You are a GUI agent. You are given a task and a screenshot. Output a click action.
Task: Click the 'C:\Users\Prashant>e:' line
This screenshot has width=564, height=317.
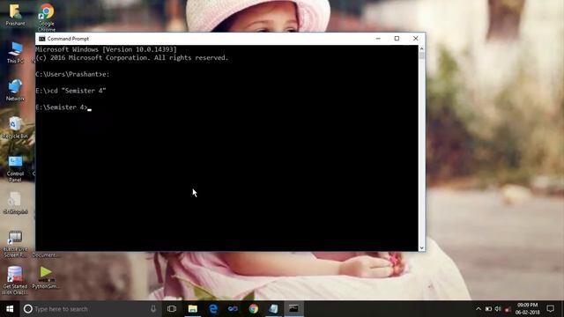[72, 74]
